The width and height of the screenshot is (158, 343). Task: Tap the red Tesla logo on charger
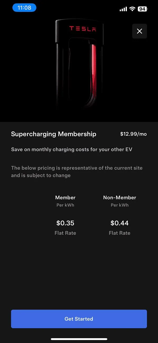coord(82,28)
